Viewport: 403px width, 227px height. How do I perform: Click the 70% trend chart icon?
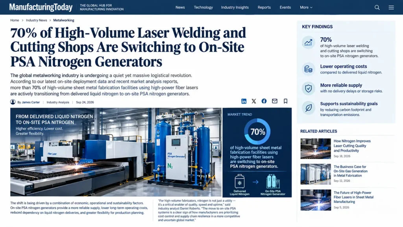309,43
